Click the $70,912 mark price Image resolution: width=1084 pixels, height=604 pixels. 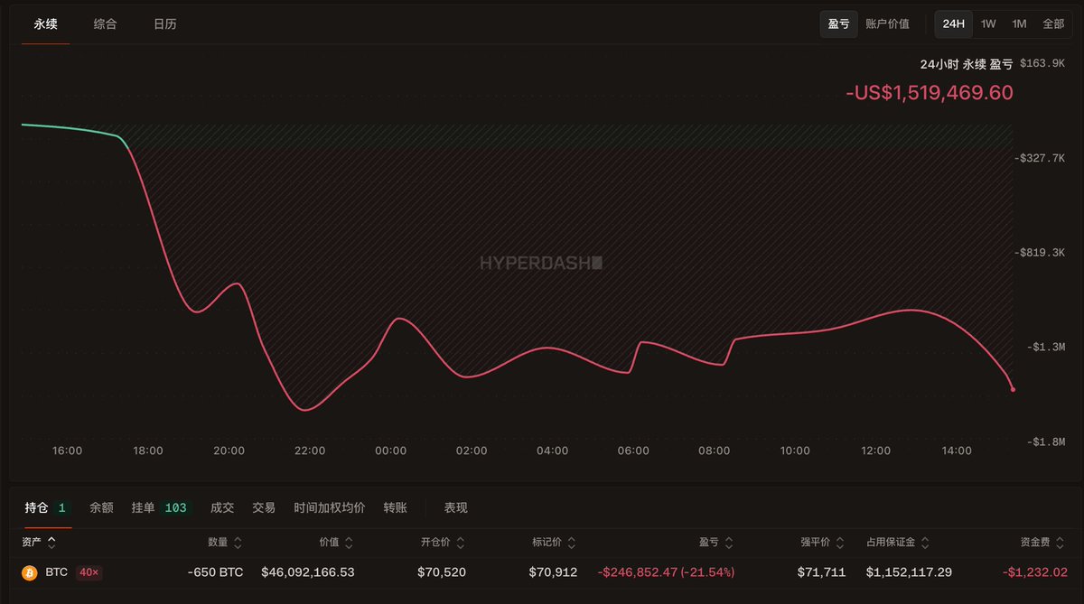click(553, 572)
